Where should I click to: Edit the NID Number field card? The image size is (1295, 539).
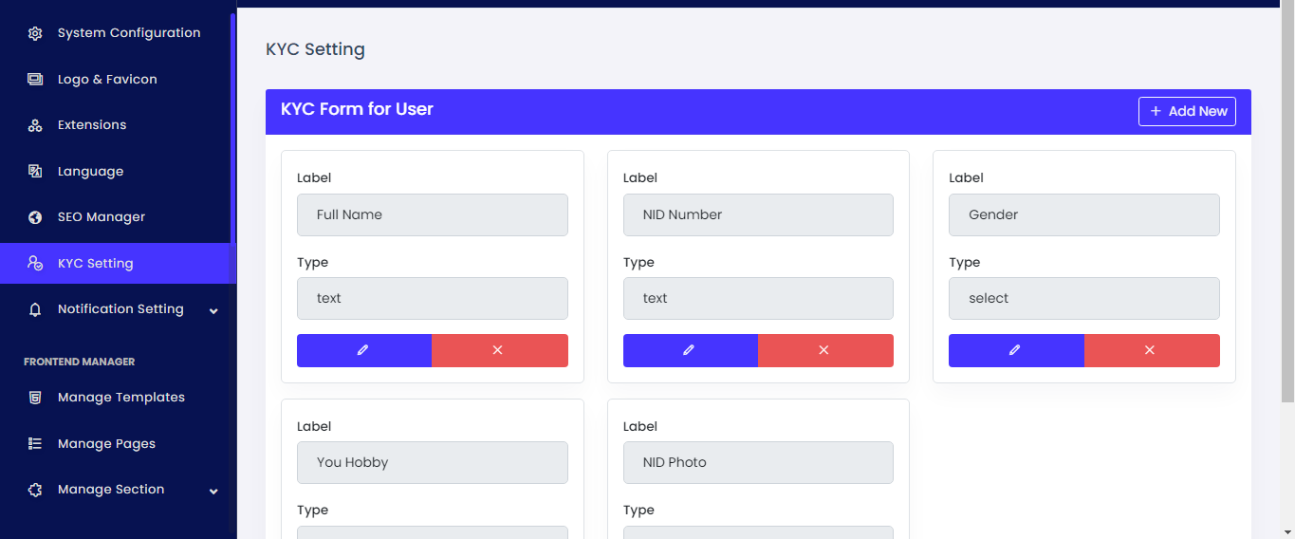click(x=690, y=350)
